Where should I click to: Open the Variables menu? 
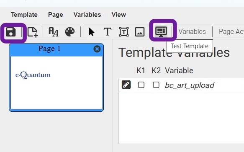click(87, 15)
